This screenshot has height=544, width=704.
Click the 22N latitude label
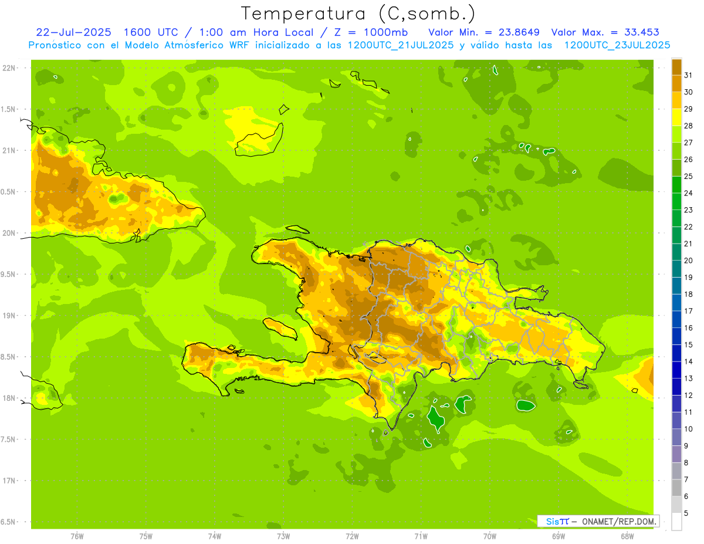tap(9, 68)
